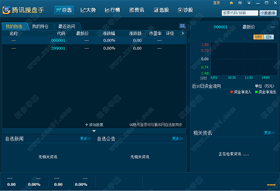Open the 自选 watchlist section
Viewport: 280px width, 191px height.
coord(64,10)
